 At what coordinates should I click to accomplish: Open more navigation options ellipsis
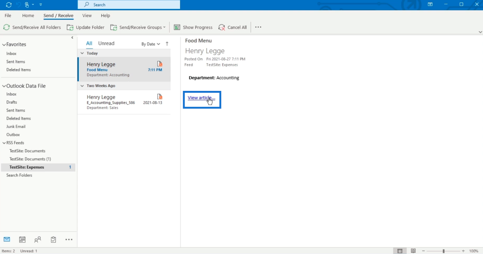(x=69, y=240)
